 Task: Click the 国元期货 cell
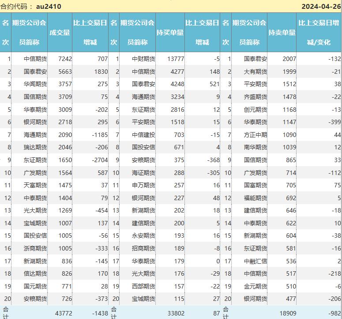pyautogui.click(x=35, y=286)
